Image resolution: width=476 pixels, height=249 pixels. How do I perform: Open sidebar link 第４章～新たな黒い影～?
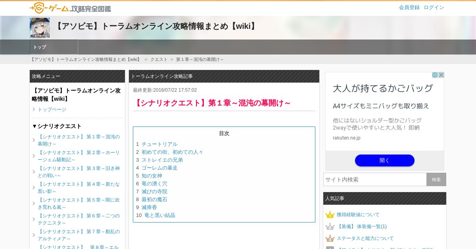tap(79, 188)
